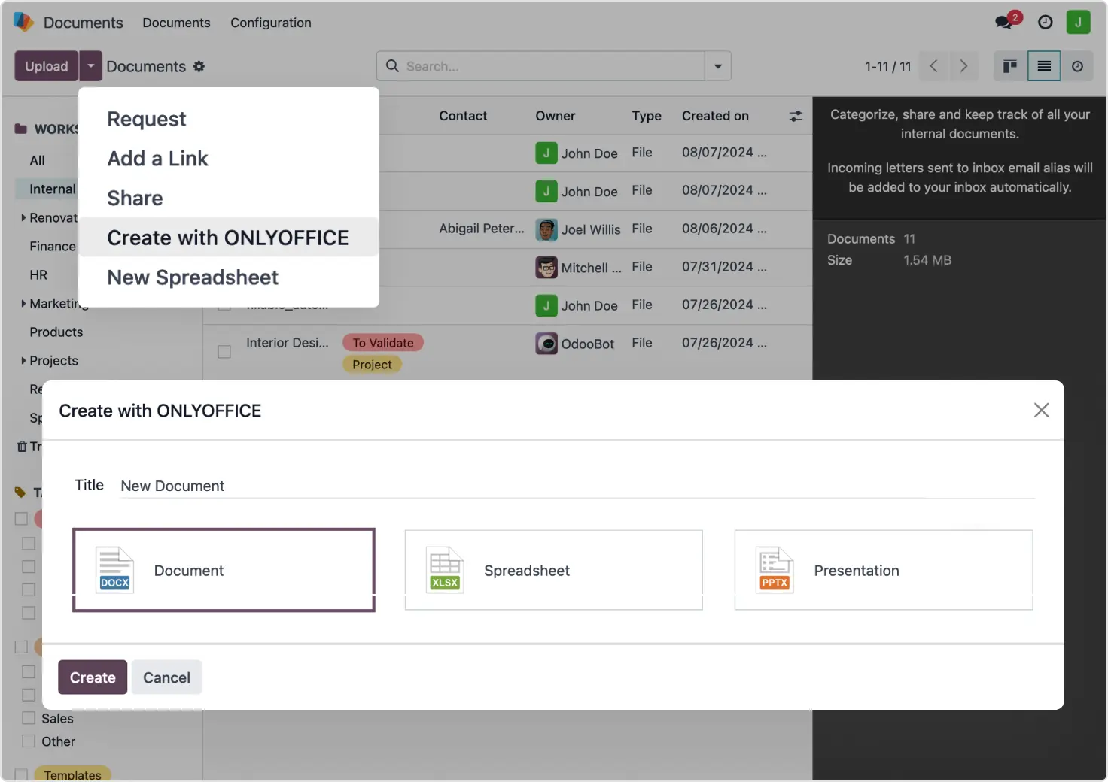1108x782 pixels.
Task: Click Abigail Peter... contact cell
Action: click(x=482, y=229)
